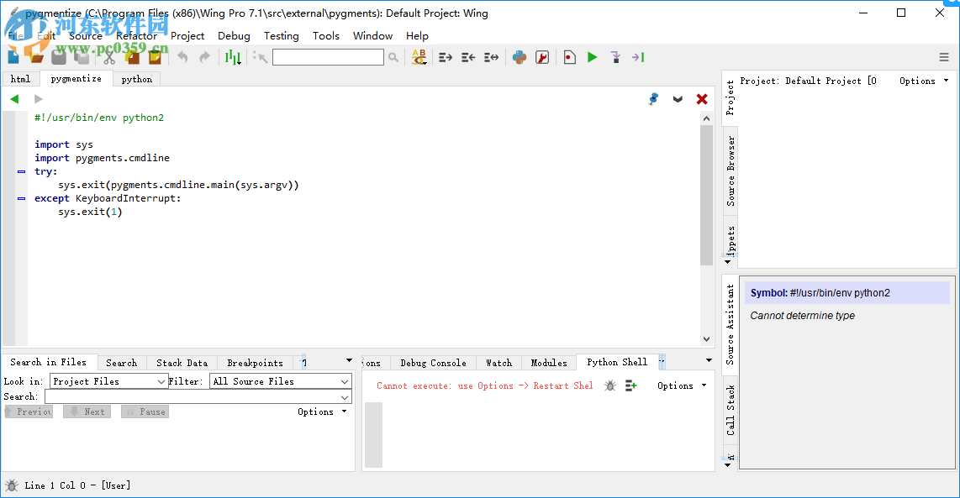Click the red X to close the editor file
The width and height of the screenshot is (960, 498).
(x=702, y=98)
